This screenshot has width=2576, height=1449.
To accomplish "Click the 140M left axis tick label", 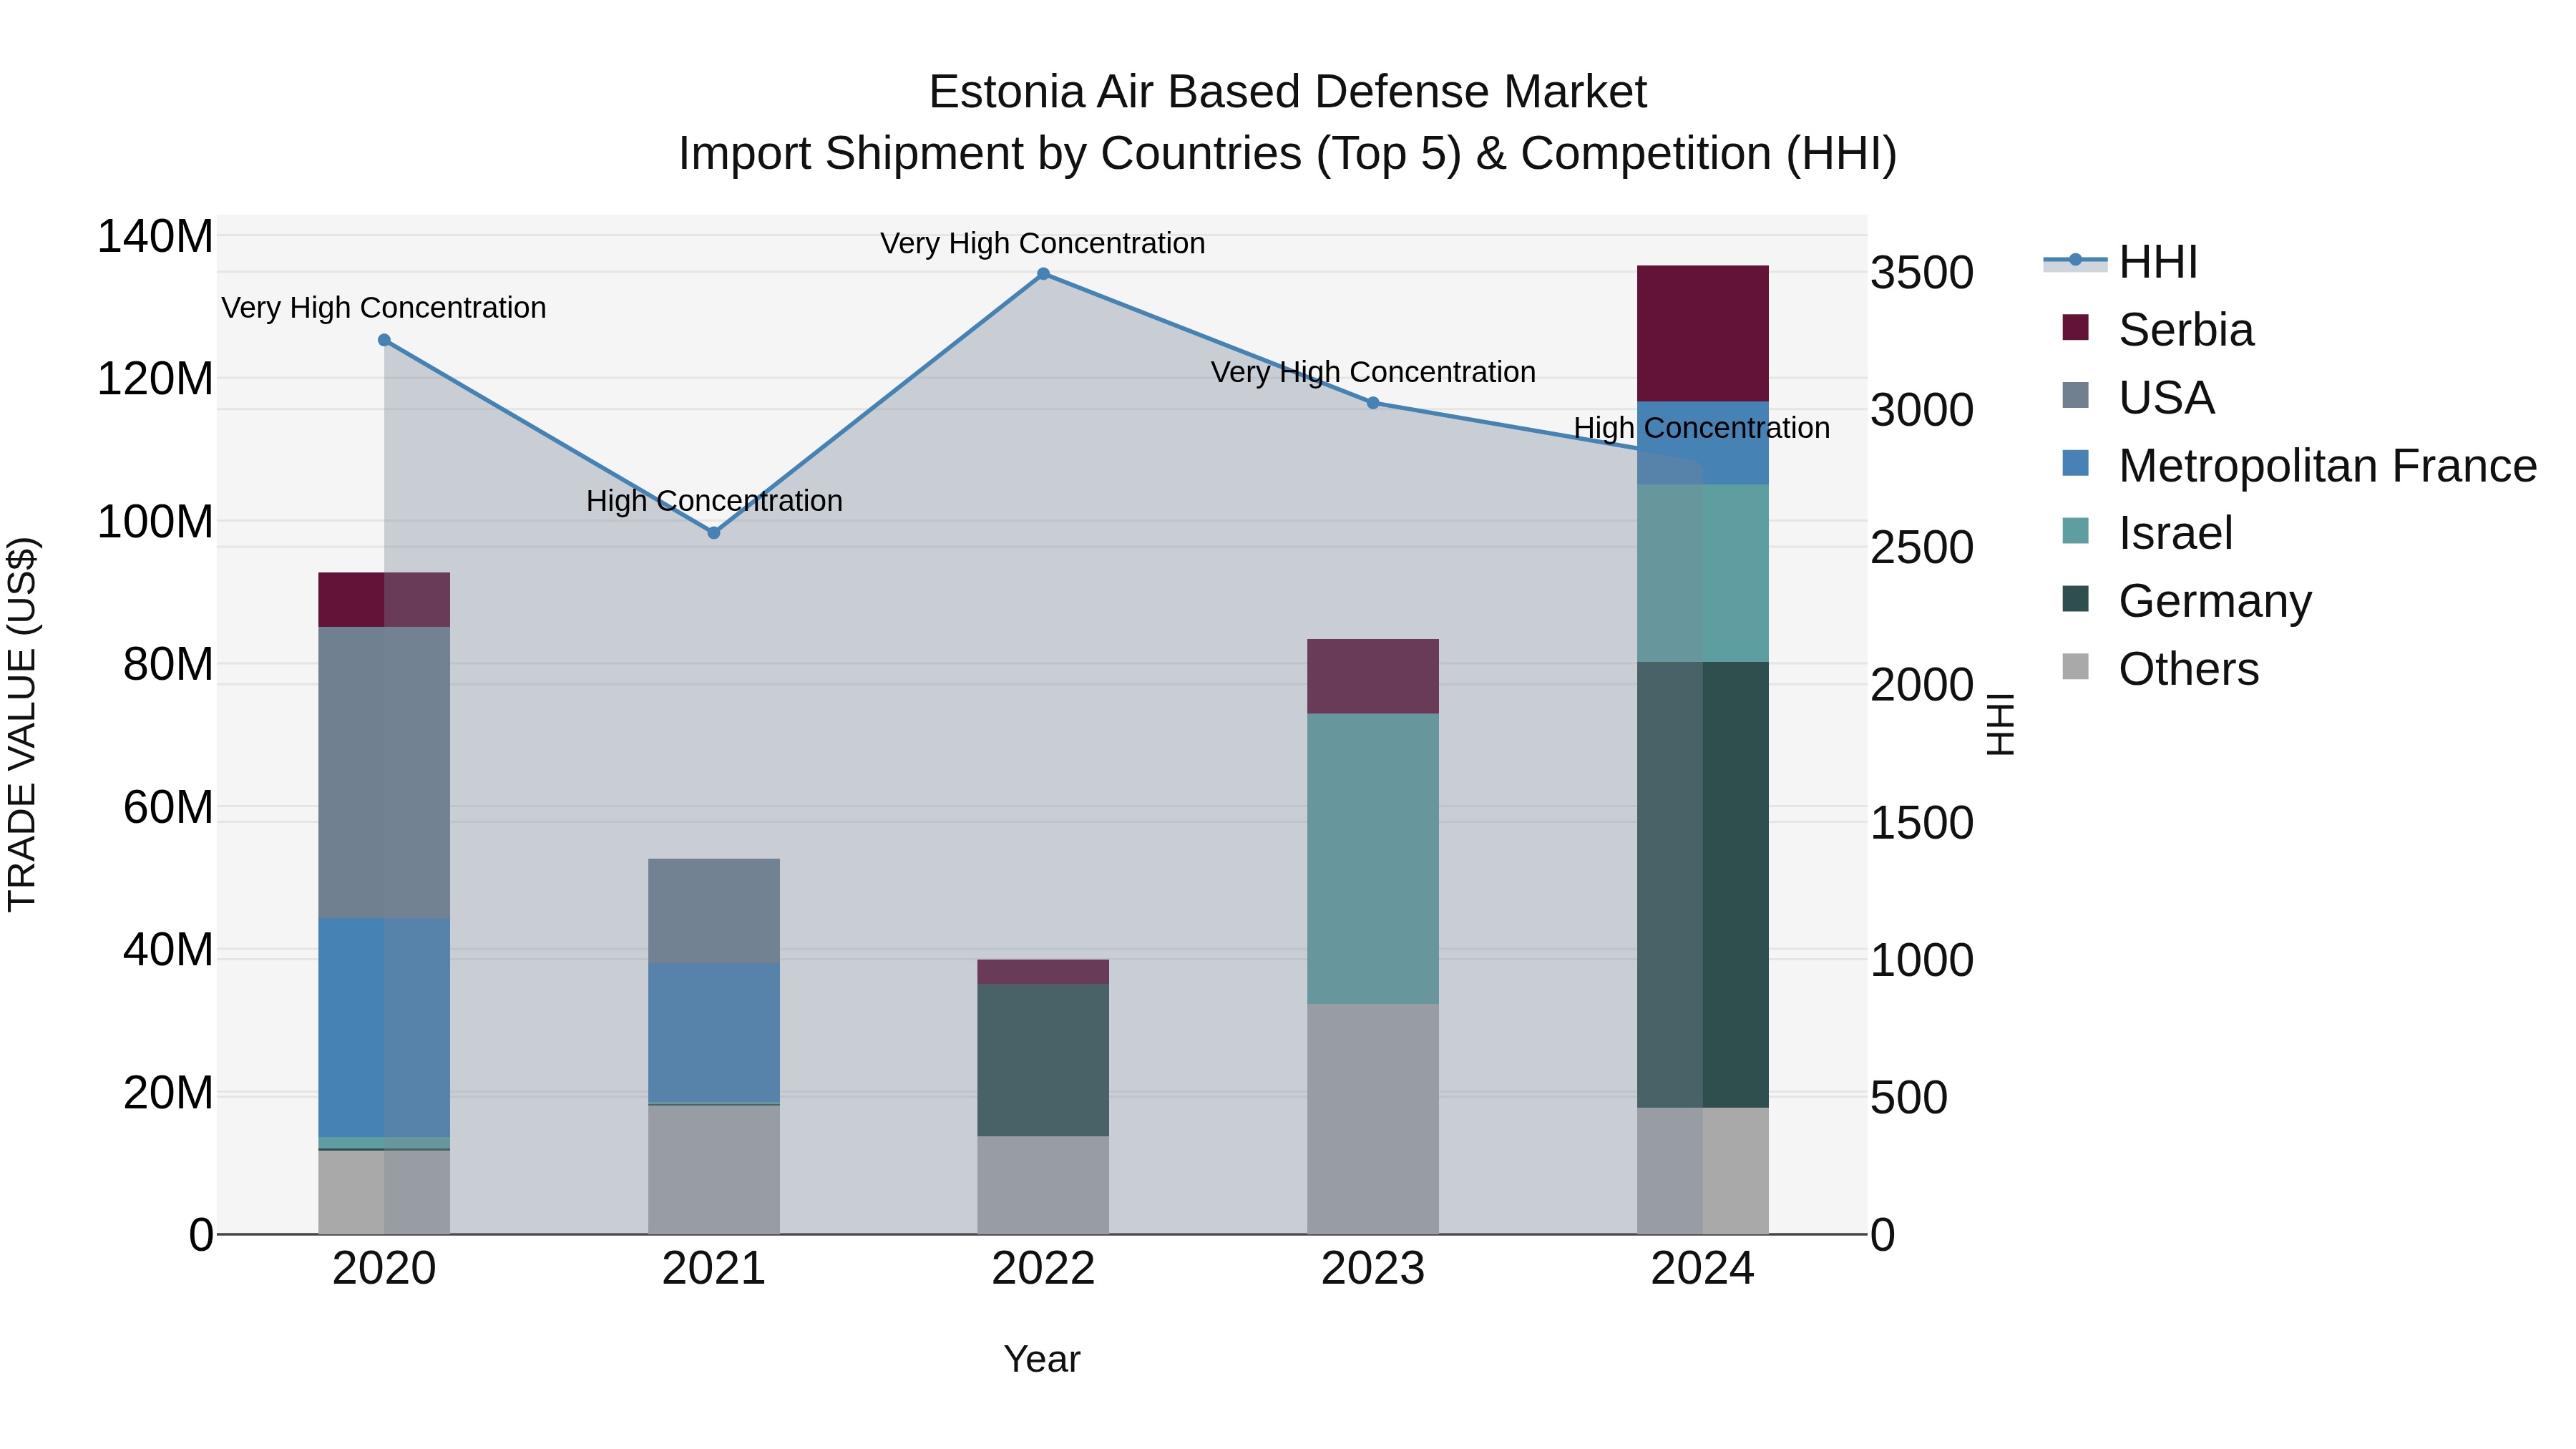I will [155, 237].
